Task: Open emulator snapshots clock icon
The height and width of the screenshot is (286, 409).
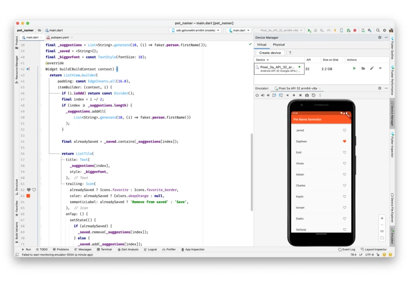Action: 313,96
